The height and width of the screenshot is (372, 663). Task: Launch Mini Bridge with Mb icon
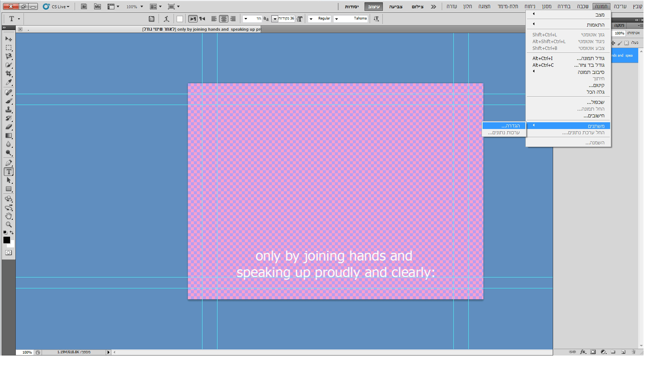coord(97,6)
